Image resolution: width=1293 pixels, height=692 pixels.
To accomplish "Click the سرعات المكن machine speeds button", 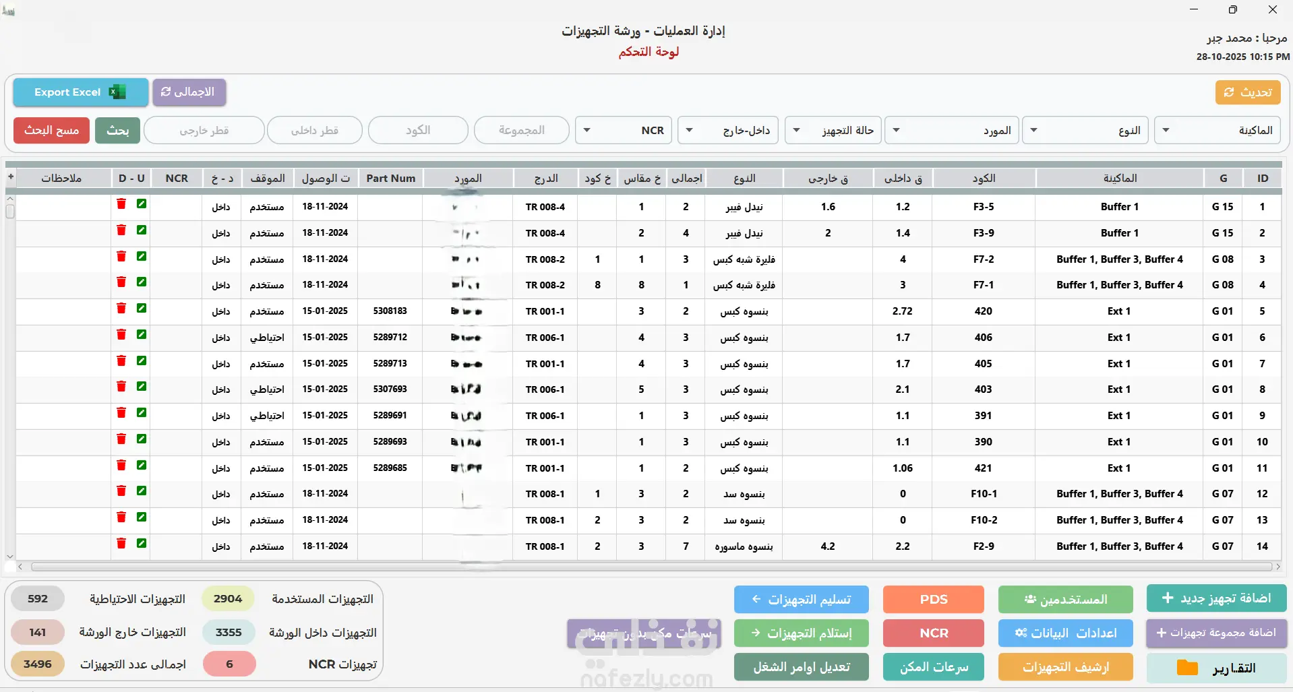I will [x=933, y=667].
